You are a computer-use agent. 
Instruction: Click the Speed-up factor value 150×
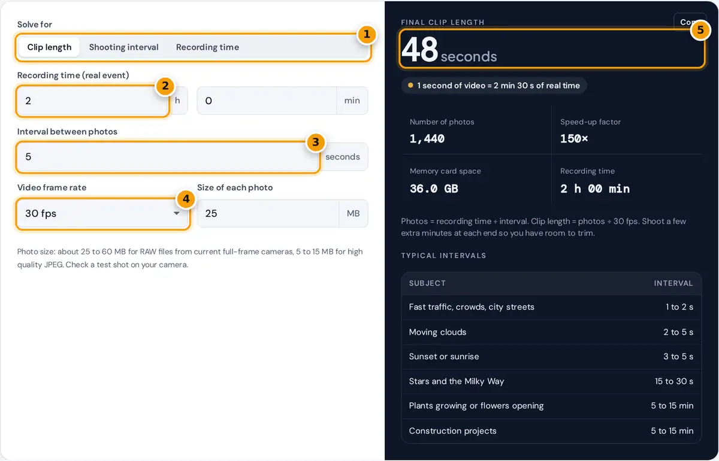575,139
